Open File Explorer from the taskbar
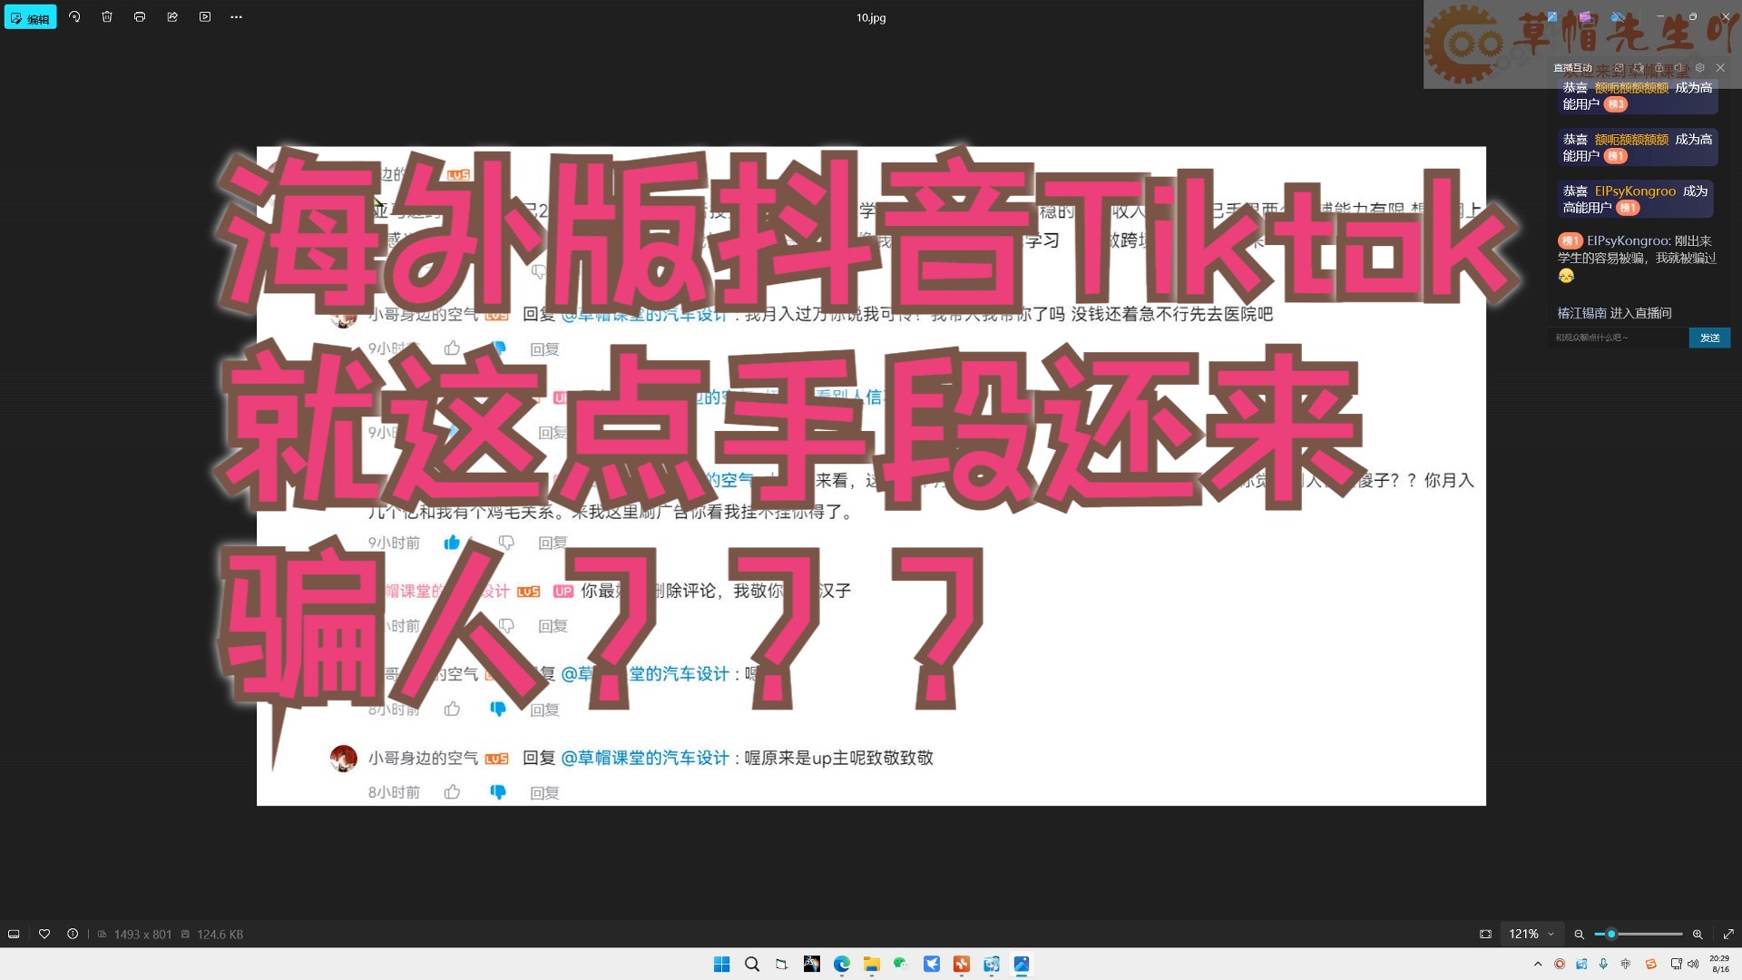Viewport: 1742px width, 980px height. click(871, 964)
